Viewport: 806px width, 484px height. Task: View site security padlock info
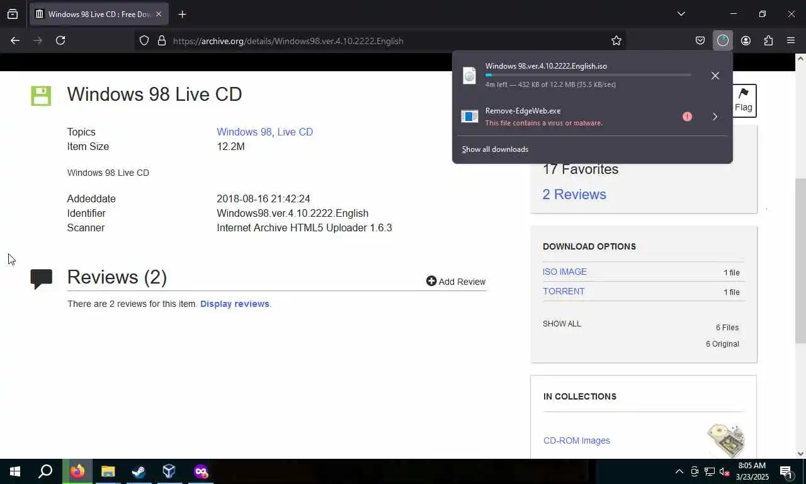tap(161, 40)
